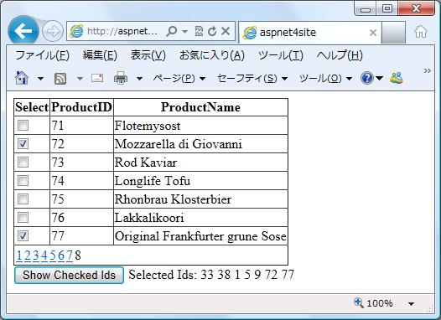Check the box for Flotemysost
The image size is (441, 320).
point(23,126)
